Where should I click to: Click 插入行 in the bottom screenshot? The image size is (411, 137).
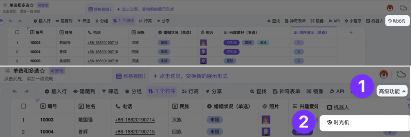click(56, 91)
